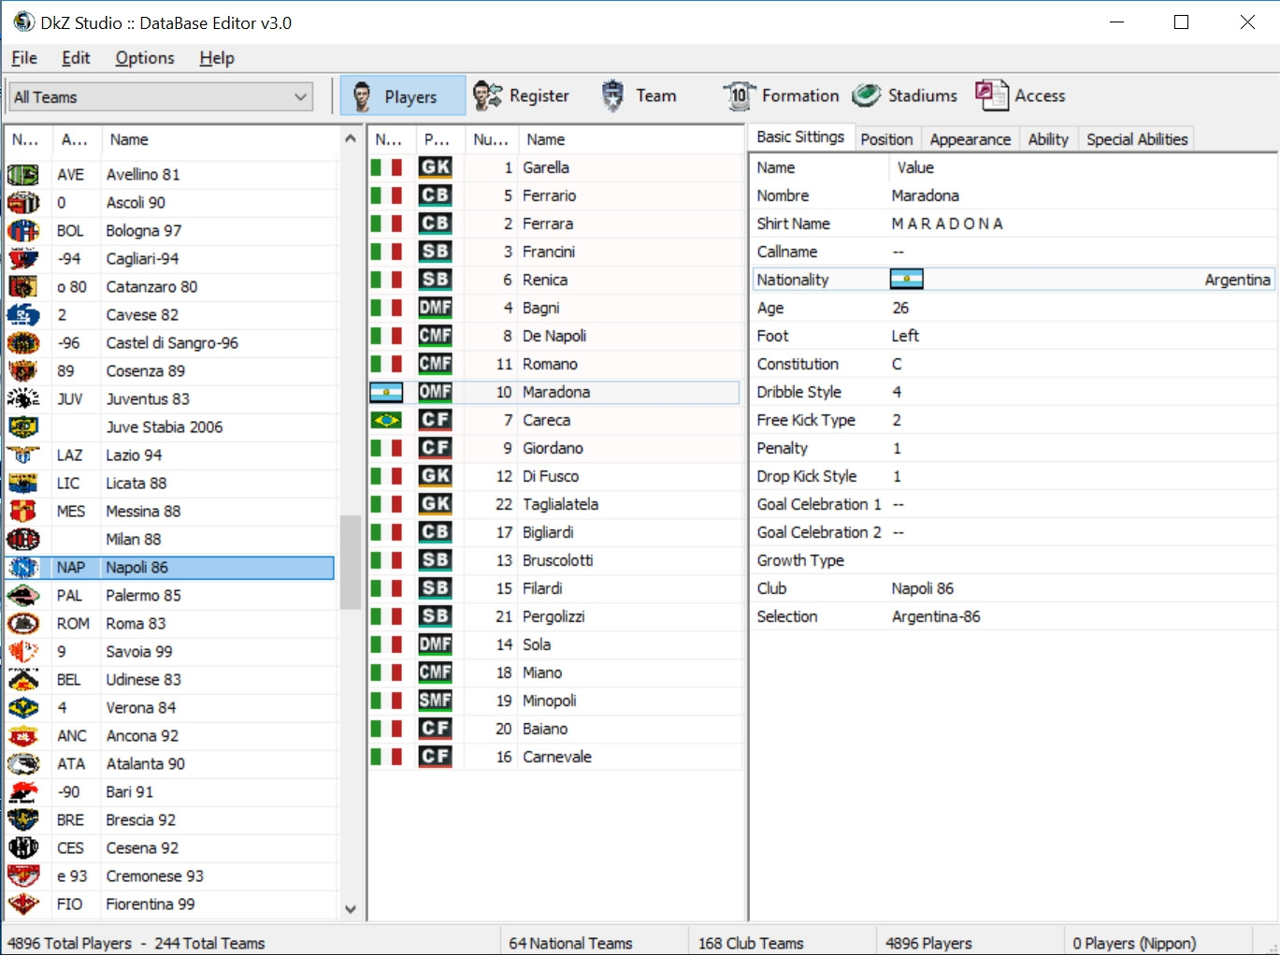Click the Fiorentina 99 team crest icon
Image resolution: width=1280 pixels, height=955 pixels.
[x=23, y=904]
